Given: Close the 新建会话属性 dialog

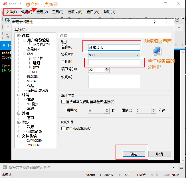Looking at the screenshot, I should [x=167, y=22].
